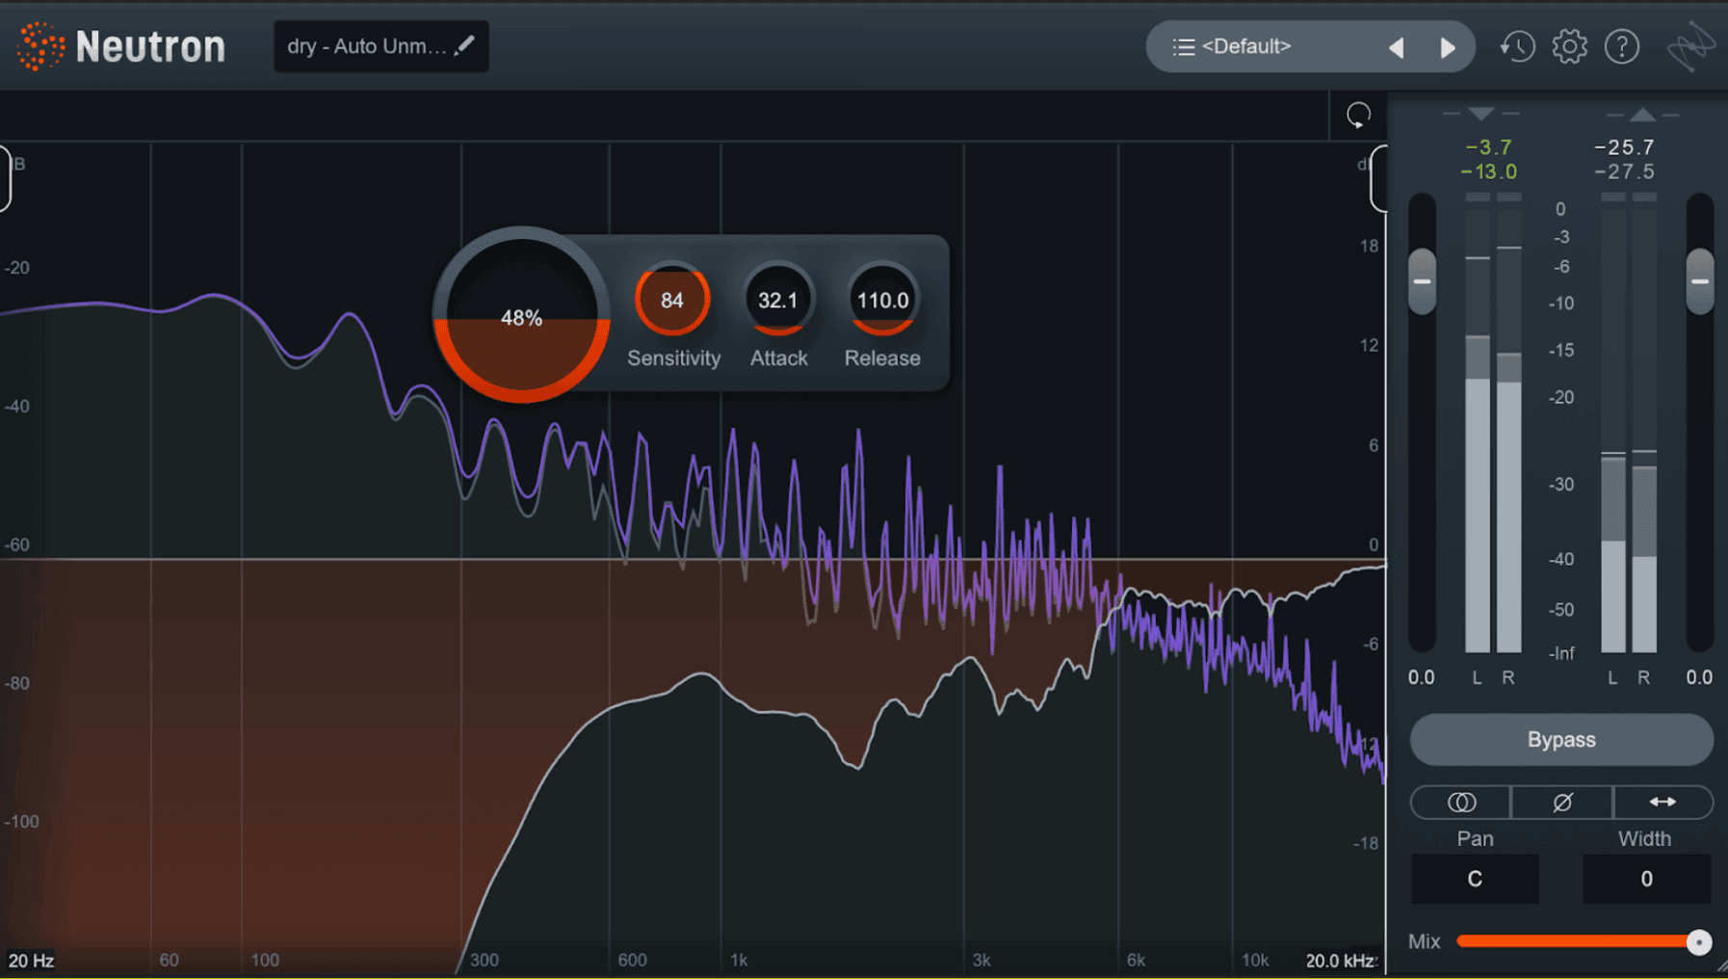1728x979 pixels.
Task: Go to the previous preset
Action: (1396, 47)
